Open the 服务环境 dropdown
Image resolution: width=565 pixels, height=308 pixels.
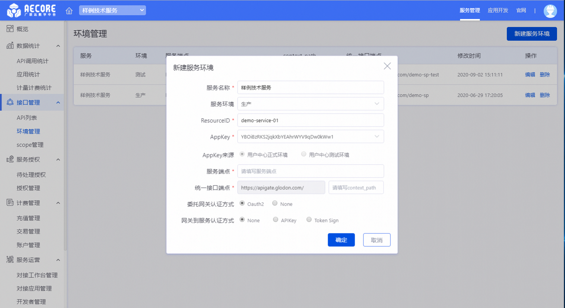[310, 104]
